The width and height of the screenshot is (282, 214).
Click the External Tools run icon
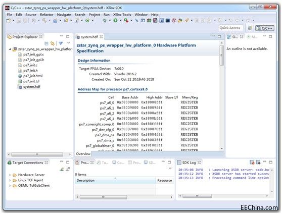(x=126, y=21)
